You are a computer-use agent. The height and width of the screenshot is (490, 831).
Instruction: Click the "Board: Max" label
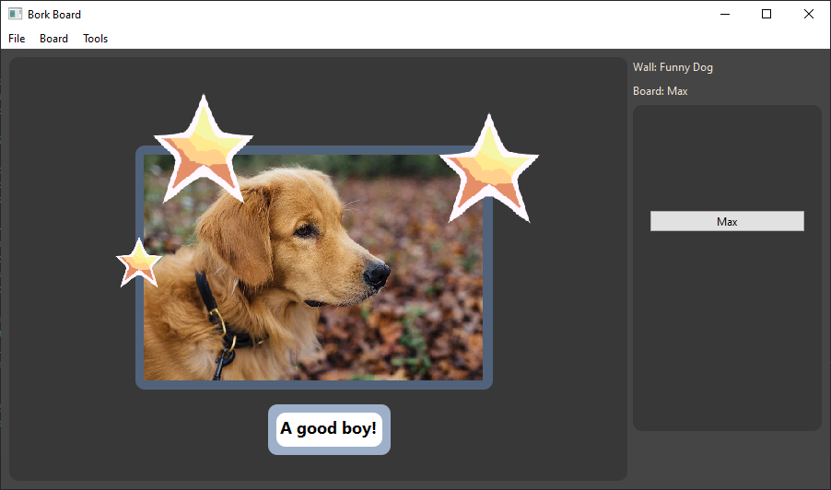[661, 91]
